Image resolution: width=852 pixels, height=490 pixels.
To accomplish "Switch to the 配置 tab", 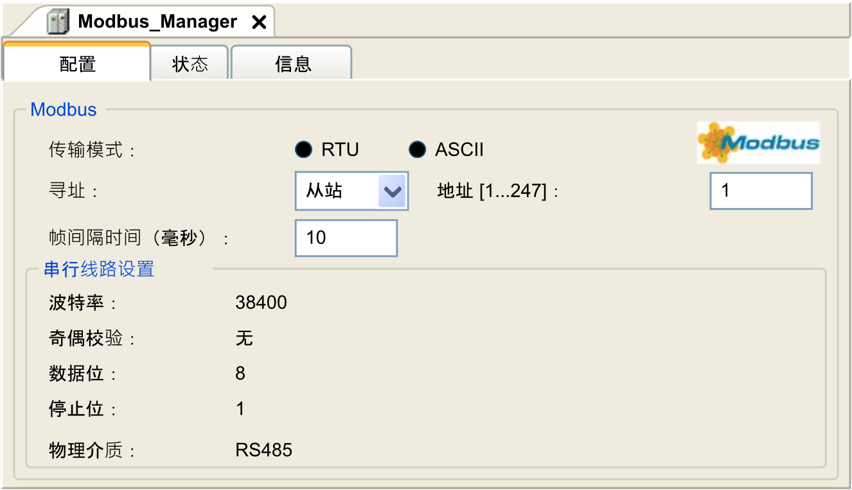I will 77,64.
